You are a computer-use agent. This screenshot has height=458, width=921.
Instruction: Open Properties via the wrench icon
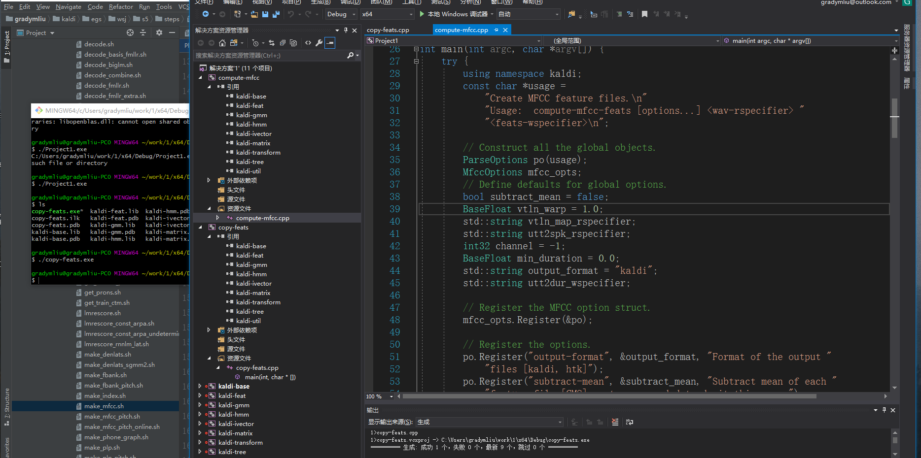(x=319, y=43)
